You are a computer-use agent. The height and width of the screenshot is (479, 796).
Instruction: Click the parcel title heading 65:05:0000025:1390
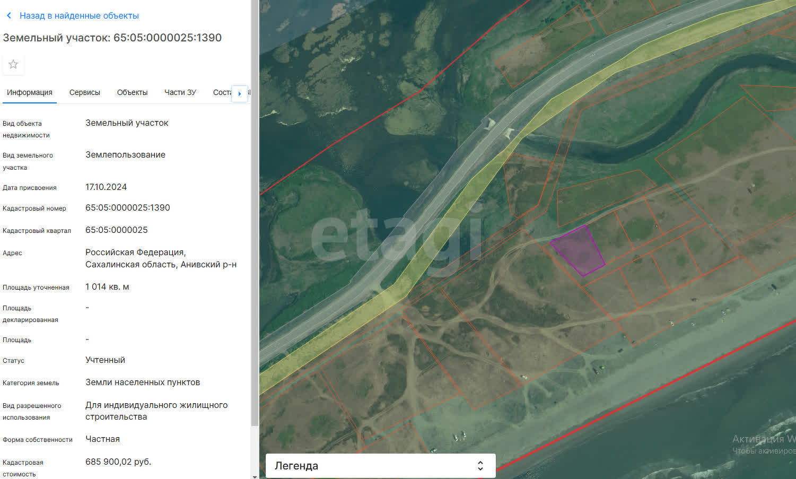(112, 38)
